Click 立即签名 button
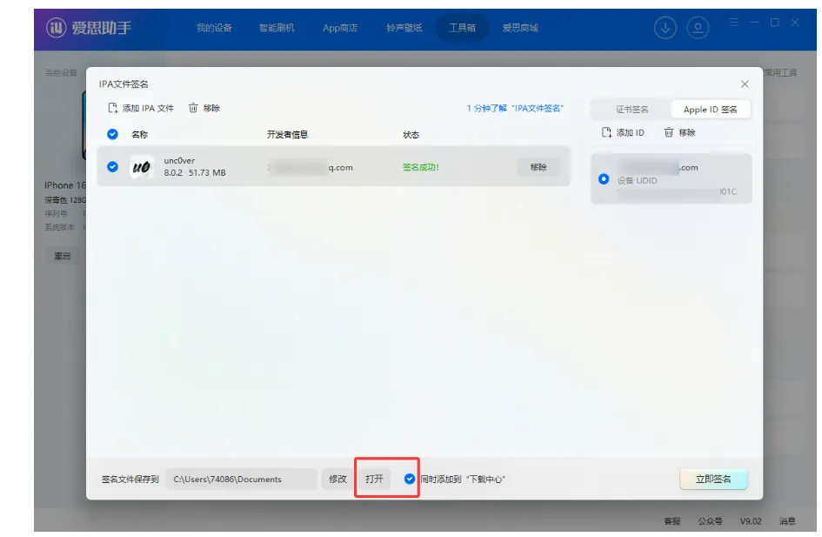Image resolution: width=822 pixels, height=537 pixels. pyautogui.click(x=713, y=479)
